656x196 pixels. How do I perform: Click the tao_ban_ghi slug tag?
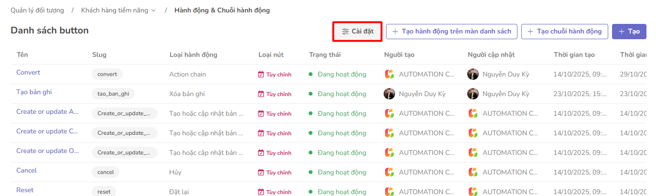tap(113, 94)
